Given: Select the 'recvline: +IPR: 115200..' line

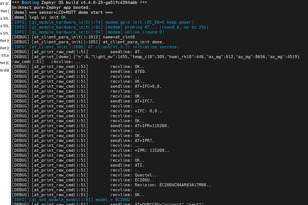Looking at the screenshot, I should [x=90, y=150].
